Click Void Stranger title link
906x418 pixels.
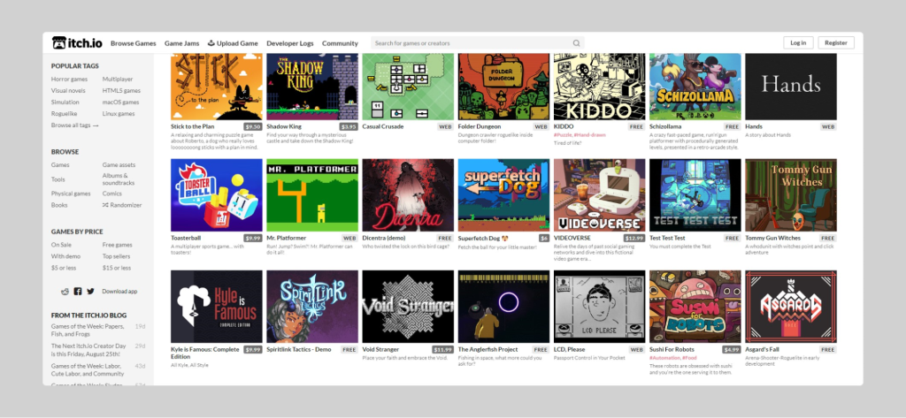pyautogui.click(x=380, y=350)
